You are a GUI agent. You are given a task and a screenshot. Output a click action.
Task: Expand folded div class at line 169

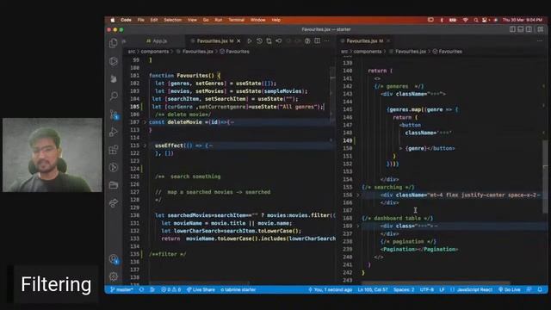tap(358, 226)
